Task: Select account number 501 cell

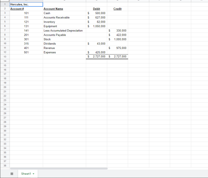Action: tap(26, 52)
